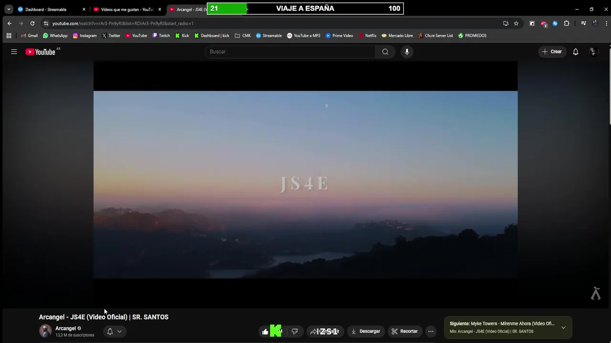The width and height of the screenshot is (611, 343).
Task: Open the Netflix bookmark
Action: pyautogui.click(x=367, y=36)
